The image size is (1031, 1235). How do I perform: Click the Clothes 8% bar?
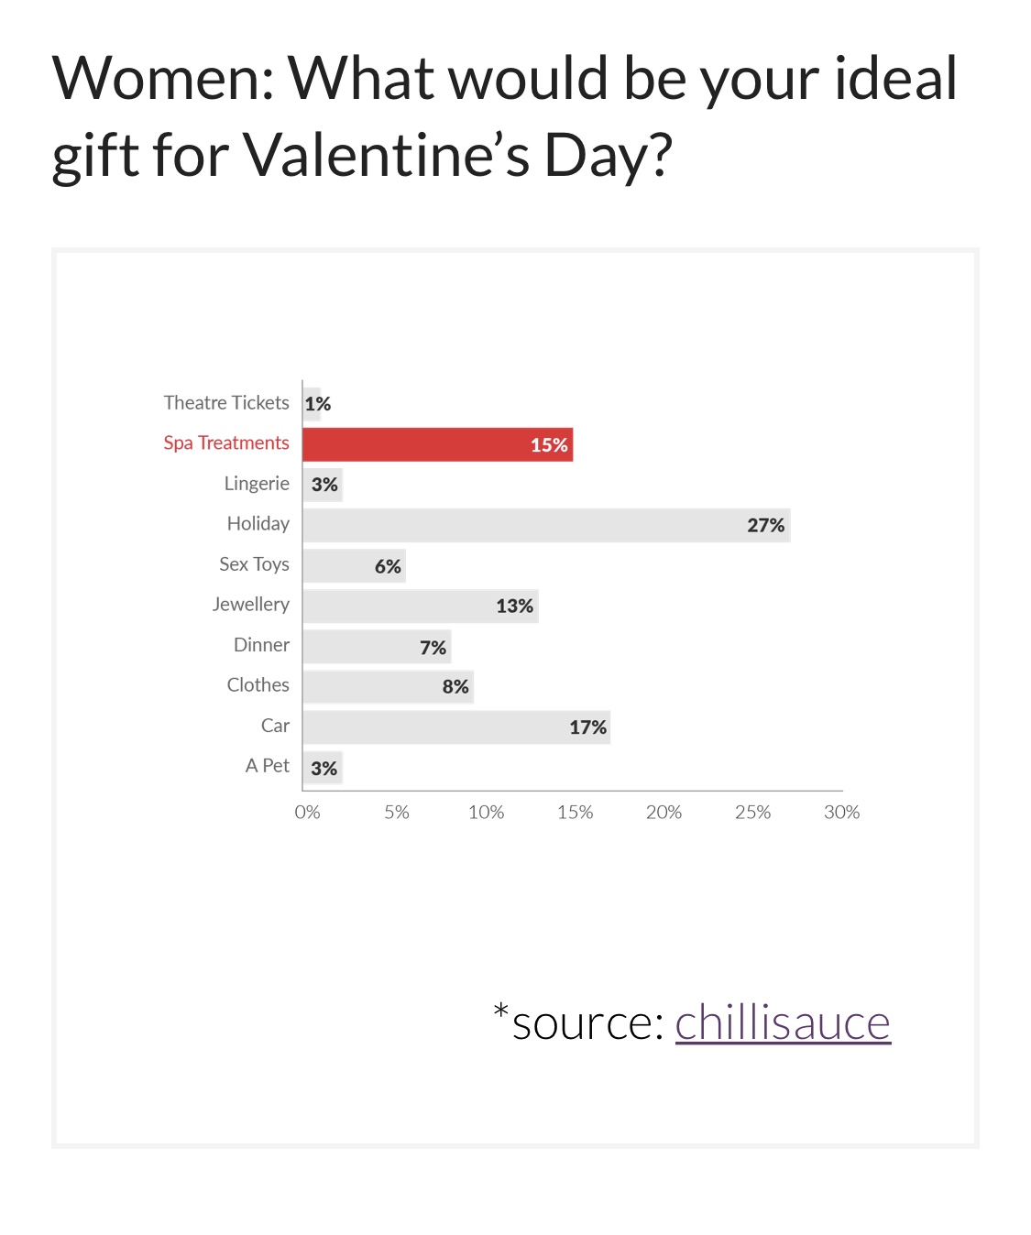click(x=389, y=686)
